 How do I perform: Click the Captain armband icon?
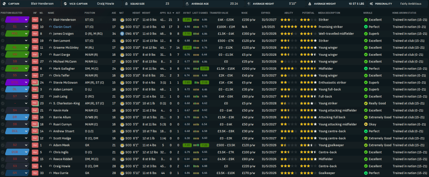[3, 3]
